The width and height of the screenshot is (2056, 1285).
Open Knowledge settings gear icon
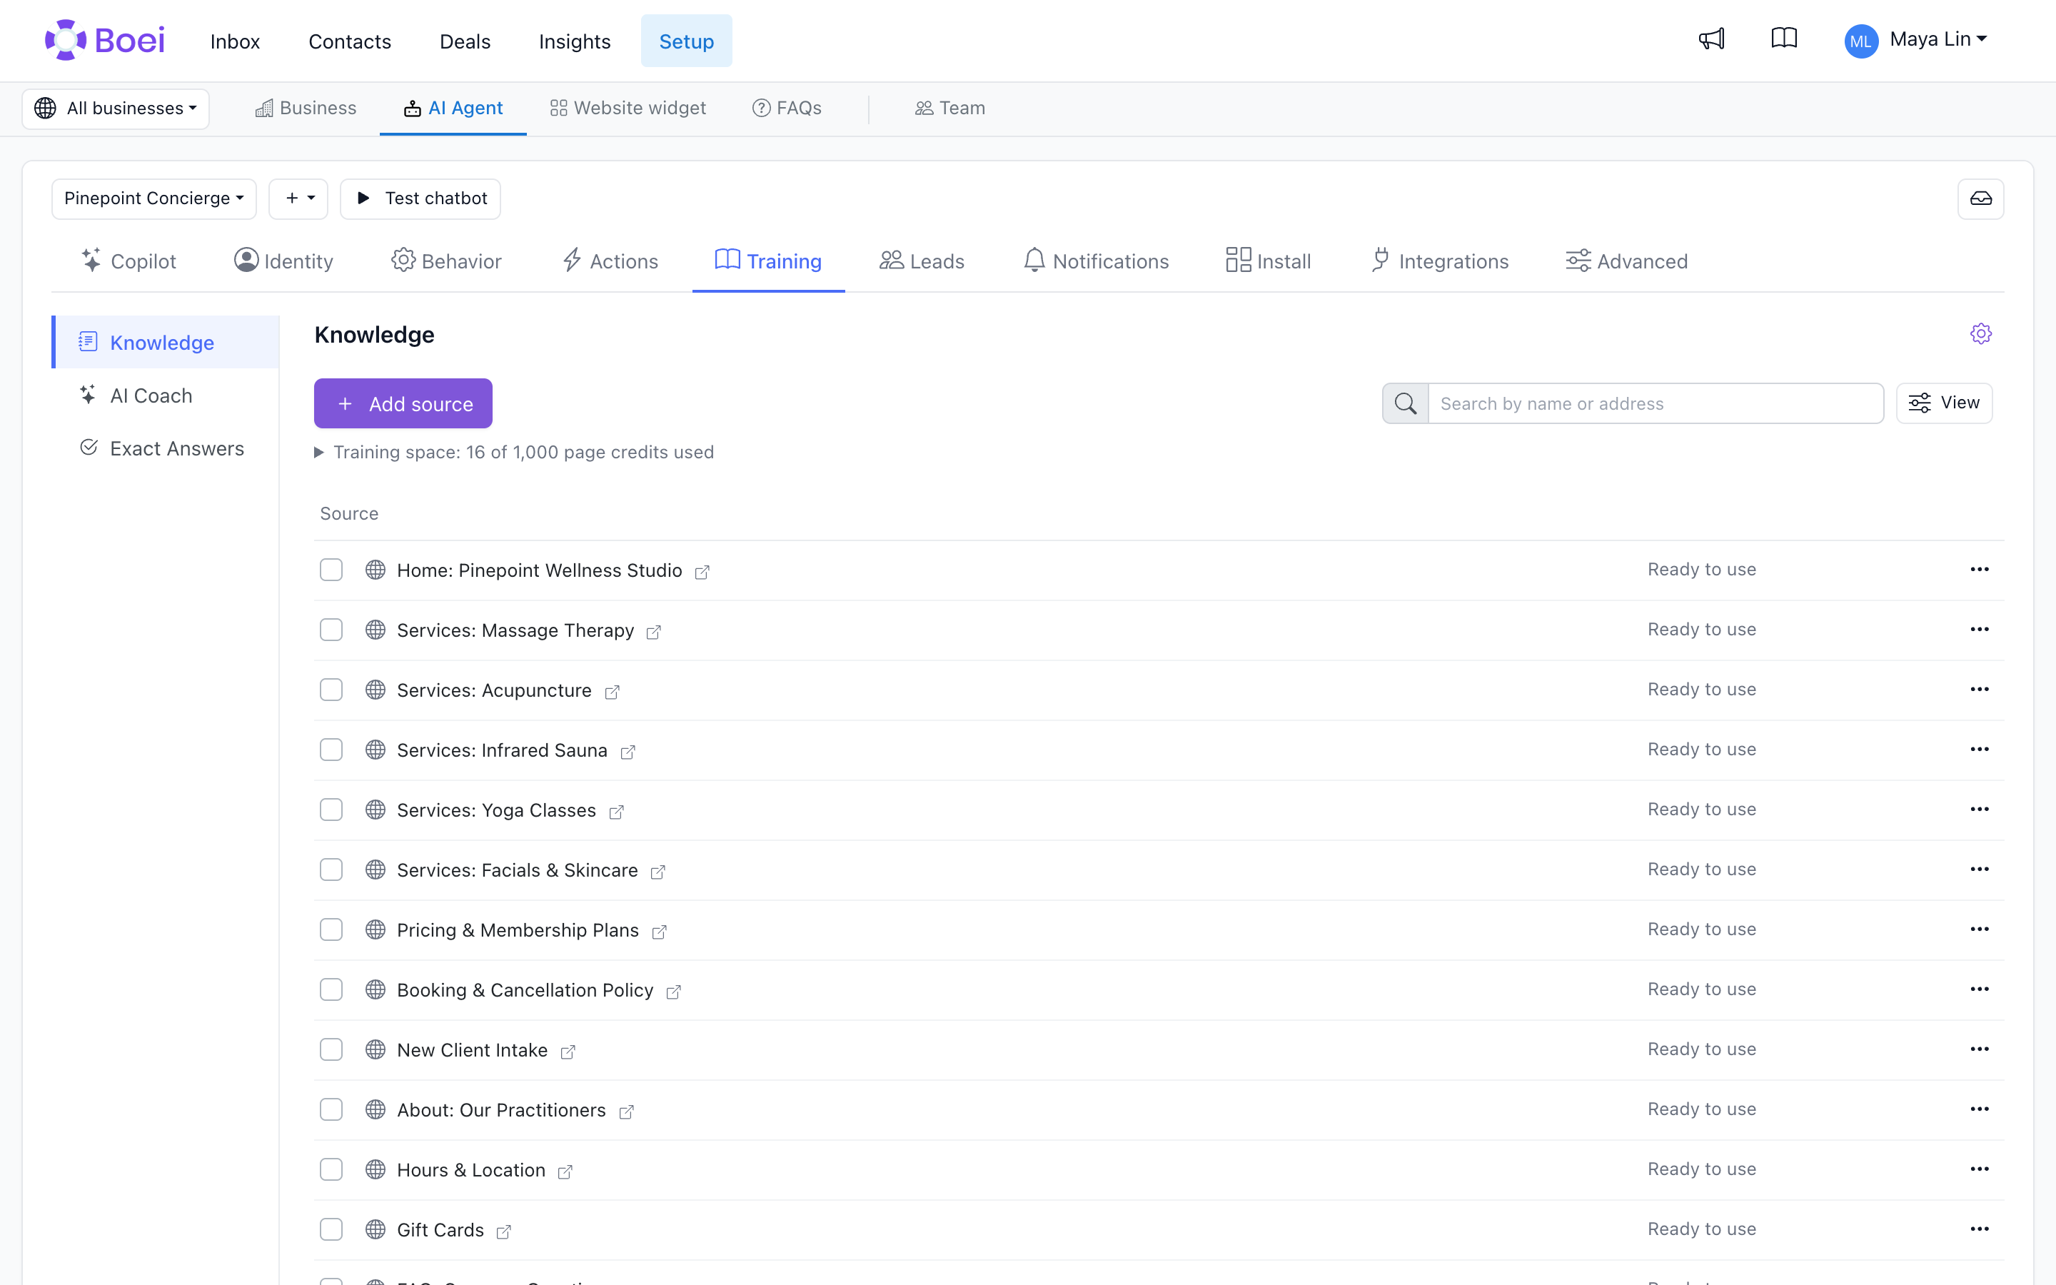[1980, 334]
